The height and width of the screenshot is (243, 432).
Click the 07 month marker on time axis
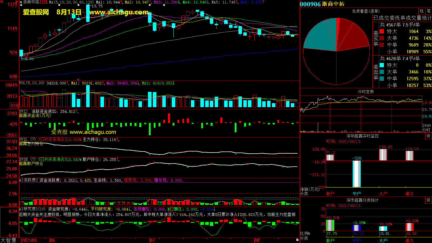pos(152,240)
